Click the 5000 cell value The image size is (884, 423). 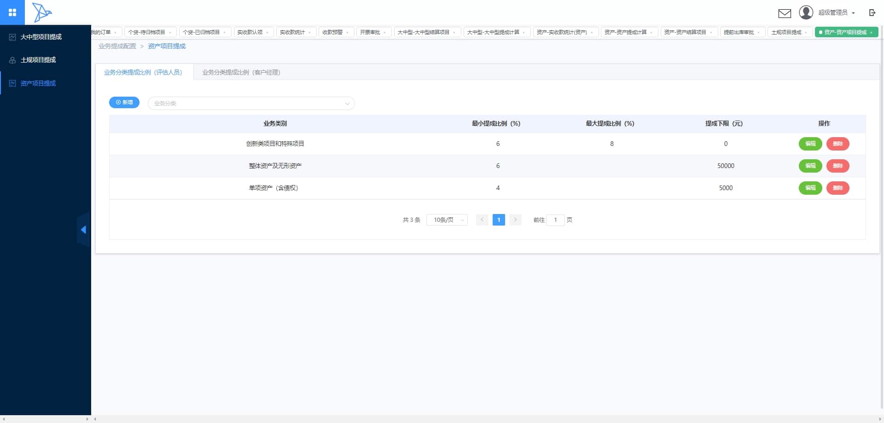[726, 188]
